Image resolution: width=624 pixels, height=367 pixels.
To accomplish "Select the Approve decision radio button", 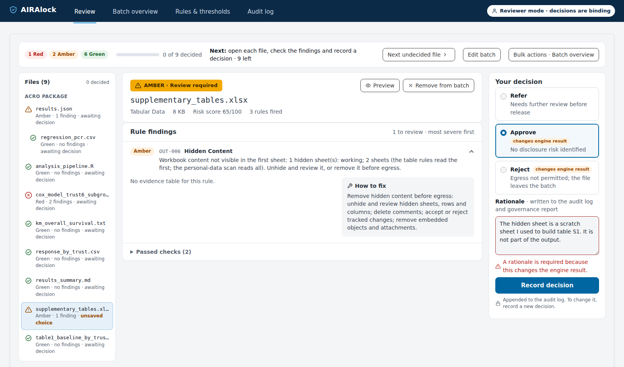I will pos(503,133).
